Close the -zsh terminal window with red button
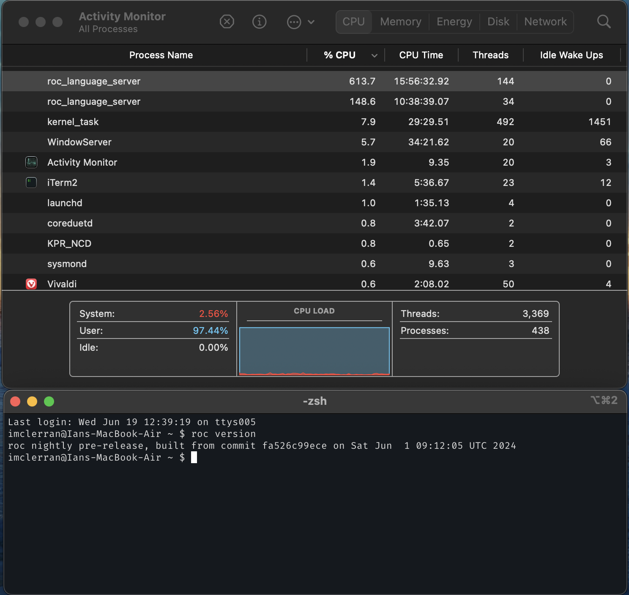629x595 pixels. [15, 401]
